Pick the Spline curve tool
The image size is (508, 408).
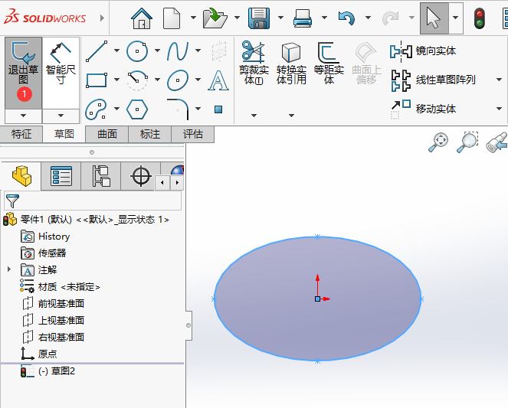point(178,51)
